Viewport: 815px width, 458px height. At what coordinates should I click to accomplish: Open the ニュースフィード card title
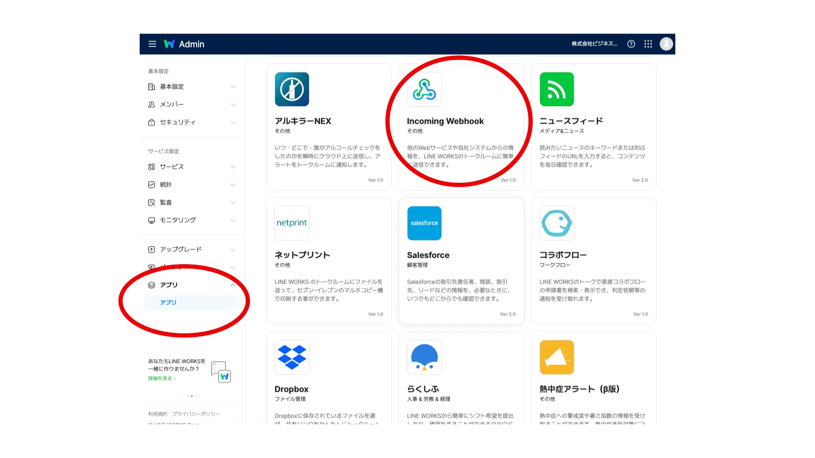pos(571,121)
